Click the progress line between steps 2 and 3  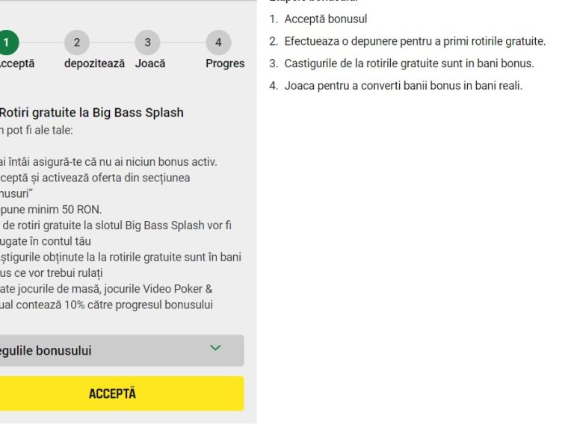point(112,43)
